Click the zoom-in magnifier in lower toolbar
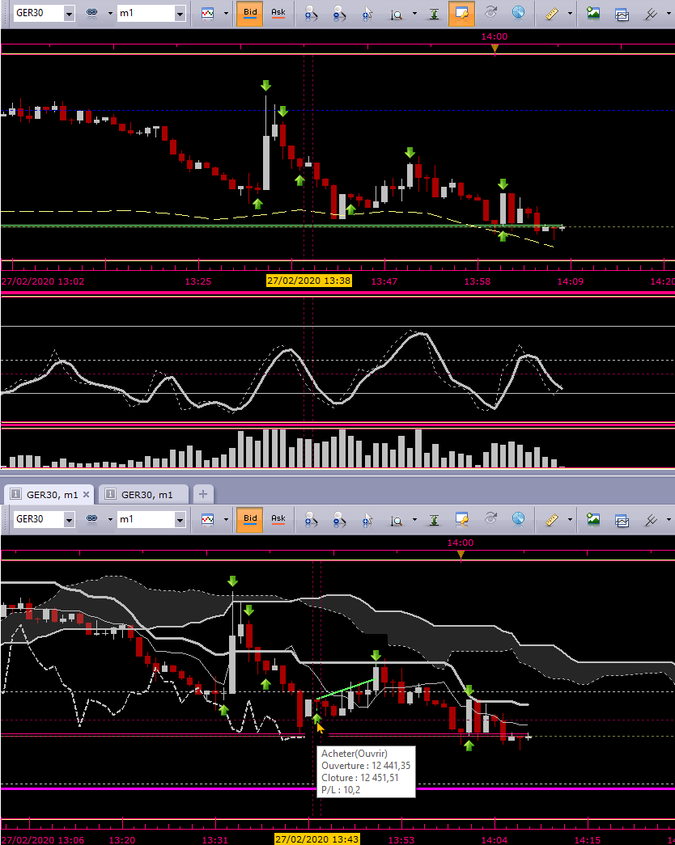675x845 pixels. (311, 519)
